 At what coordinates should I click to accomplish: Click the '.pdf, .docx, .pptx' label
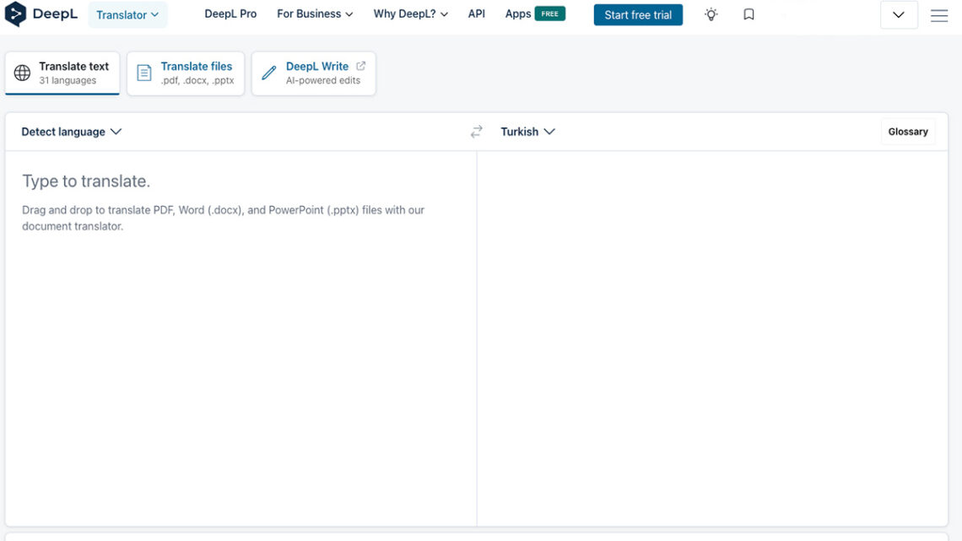pos(197,80)
